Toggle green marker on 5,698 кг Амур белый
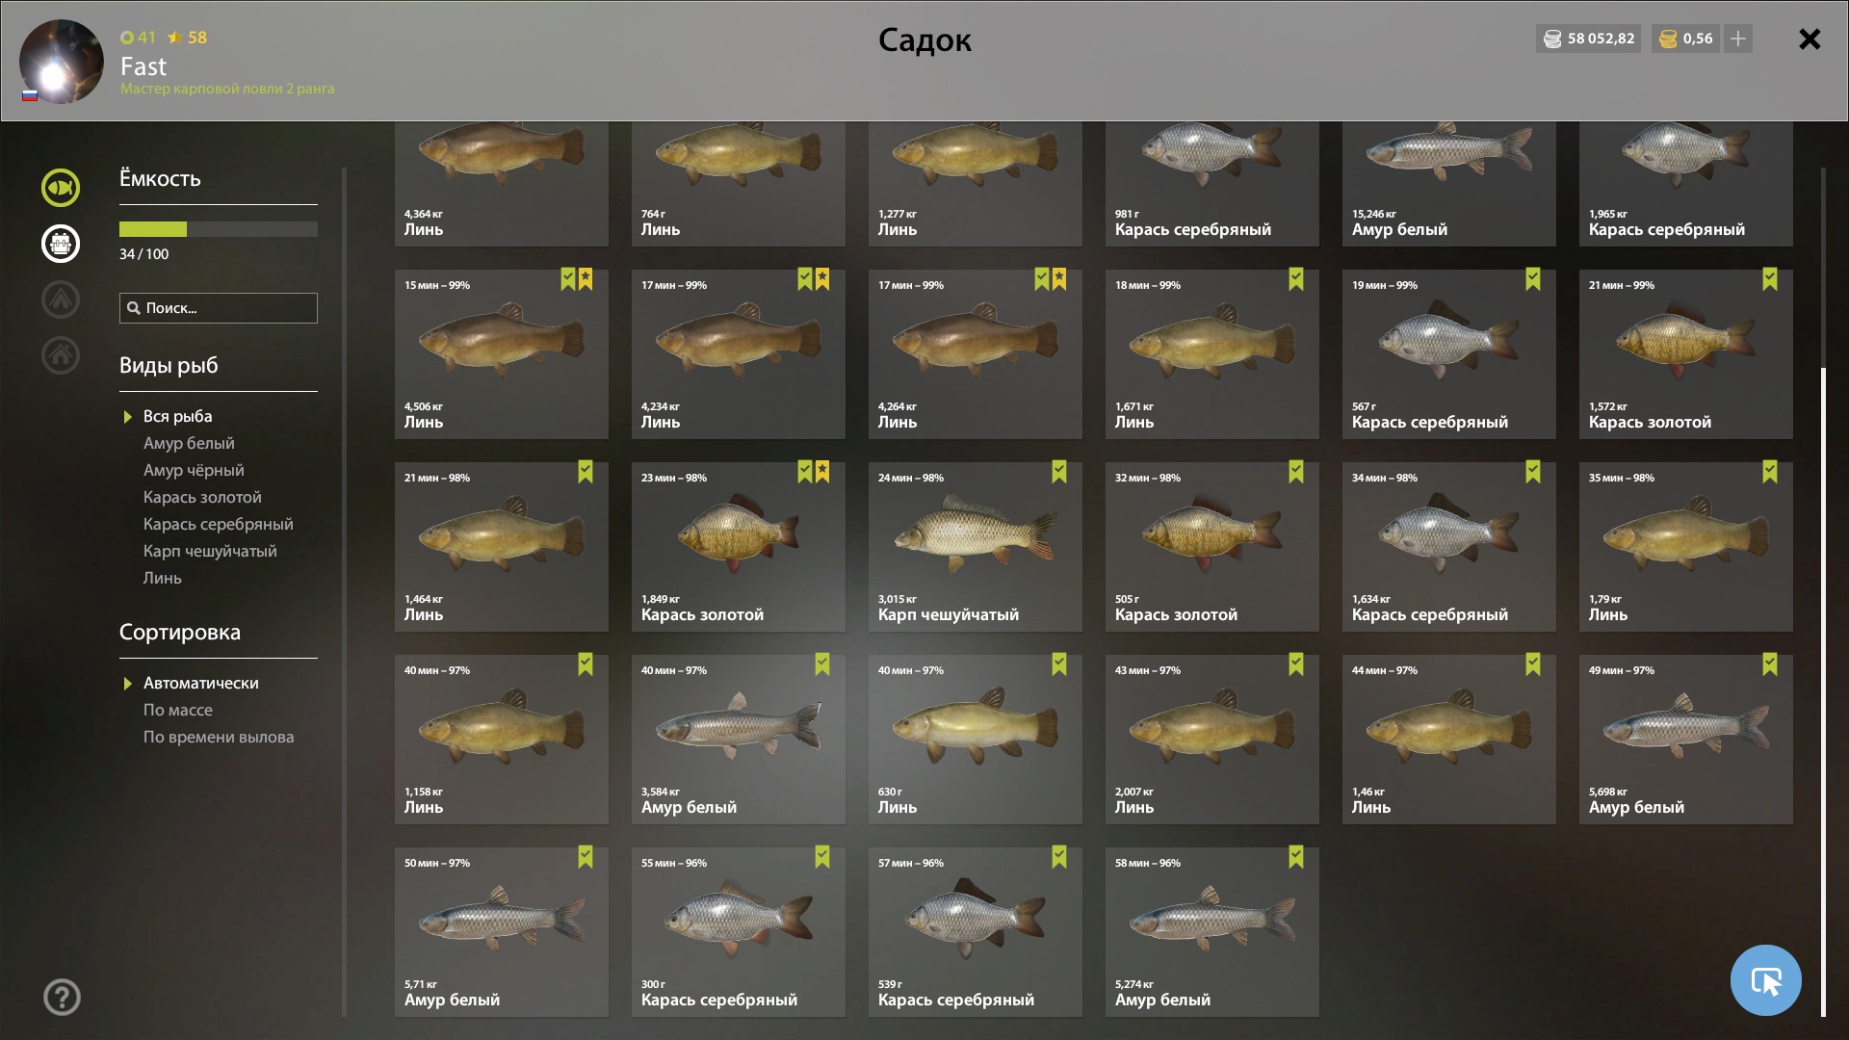The height and width of the screenshot is (1040, 1849). [1770, 664]
